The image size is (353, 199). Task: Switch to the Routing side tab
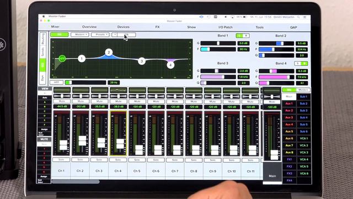click(x=43, y=38)
